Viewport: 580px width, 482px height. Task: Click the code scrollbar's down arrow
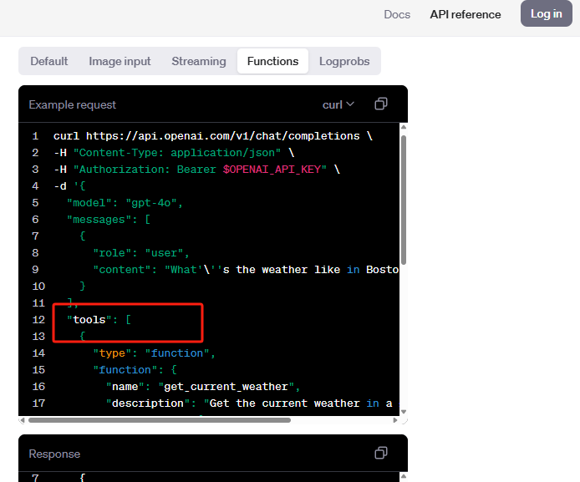404,410
